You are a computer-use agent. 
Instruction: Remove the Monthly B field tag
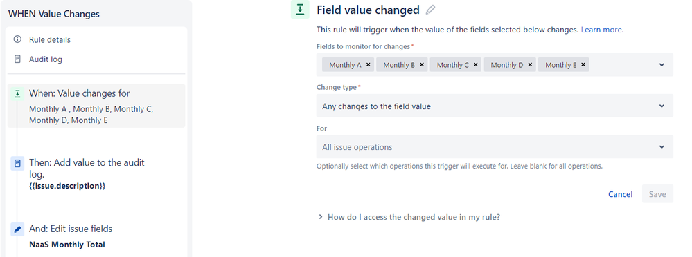coord(422,64)
